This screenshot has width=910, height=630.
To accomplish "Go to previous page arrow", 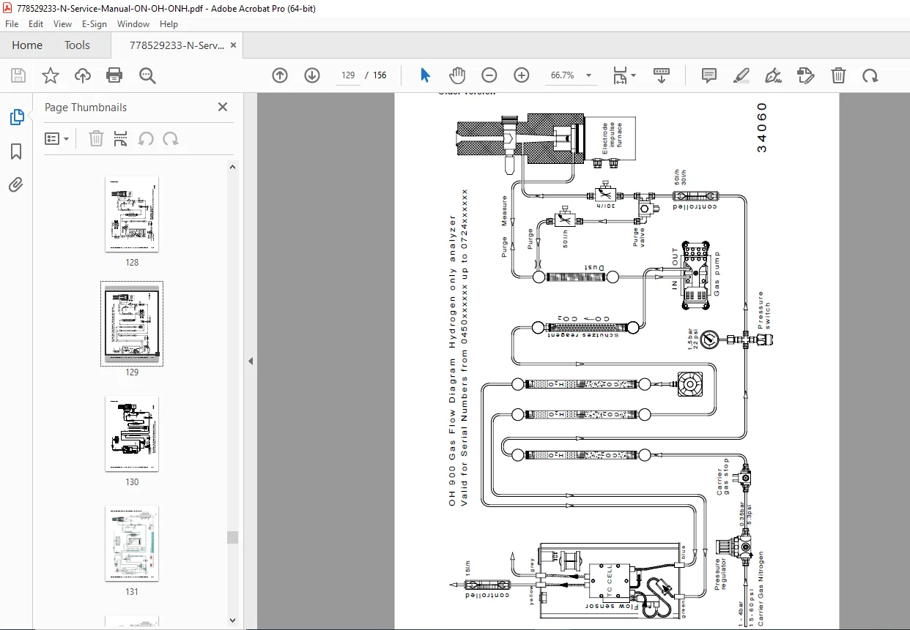I will 280,75.
